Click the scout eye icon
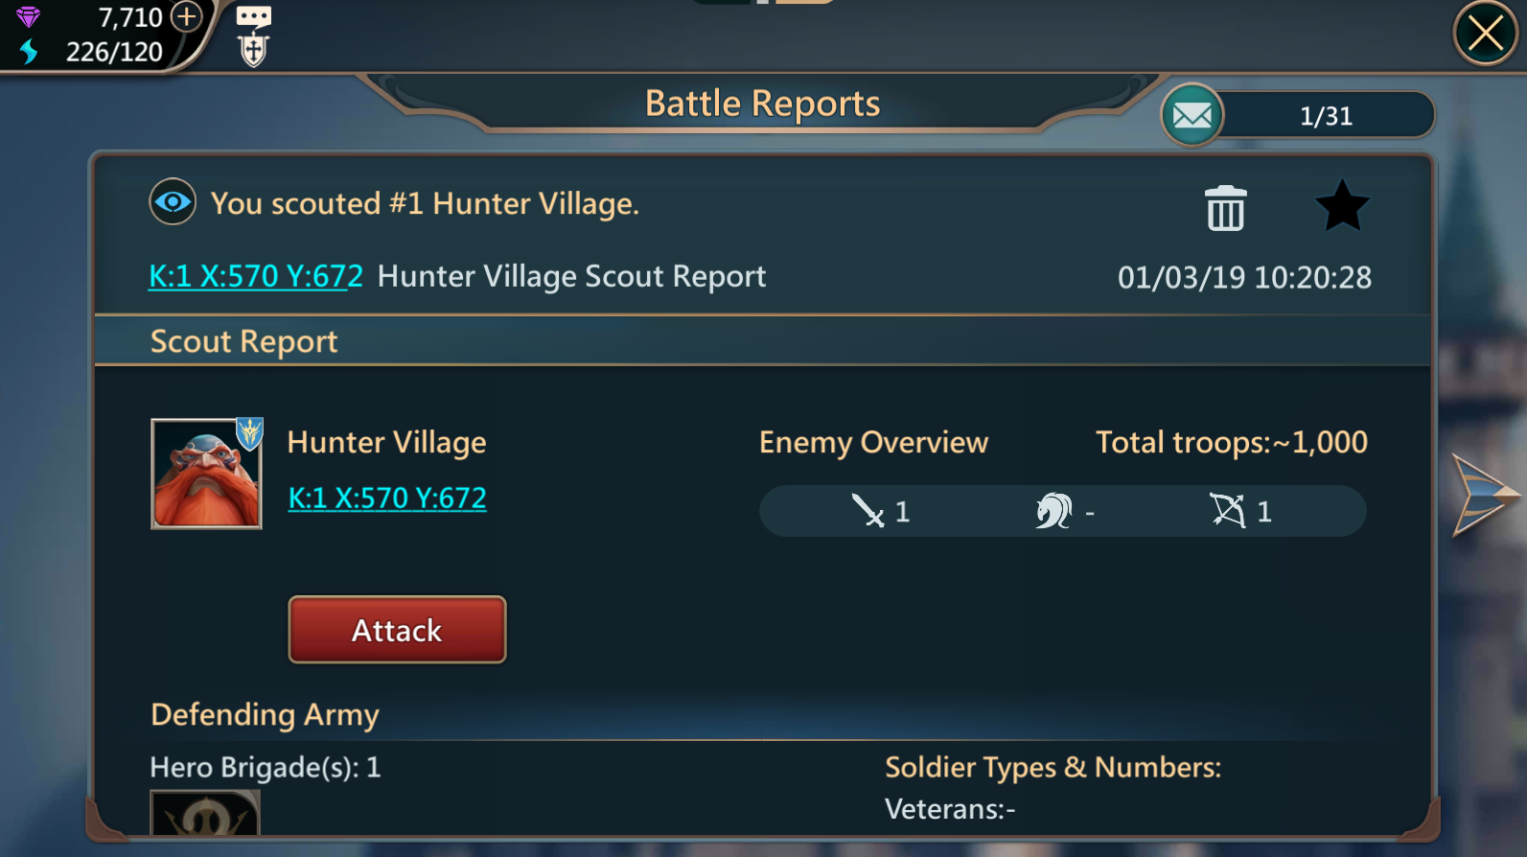Image resolution: width=1527 pixels, height=857 pixels. (x=173, y=202)
